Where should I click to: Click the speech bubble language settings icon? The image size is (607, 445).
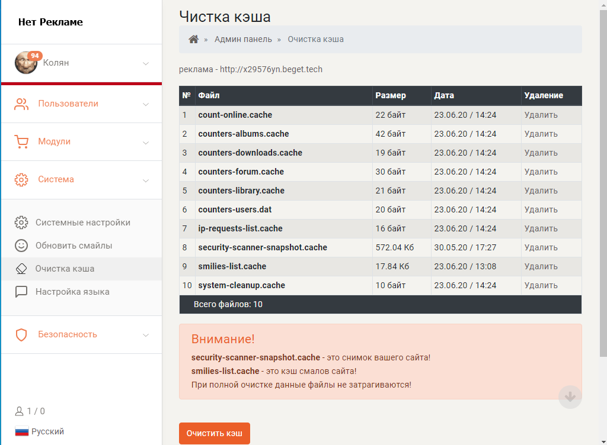coord(21,292)
